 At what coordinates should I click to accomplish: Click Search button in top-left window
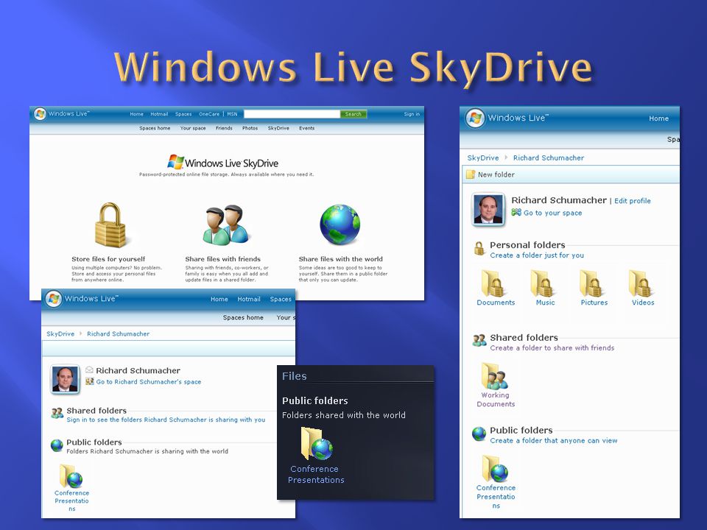(x=353, y=114)
